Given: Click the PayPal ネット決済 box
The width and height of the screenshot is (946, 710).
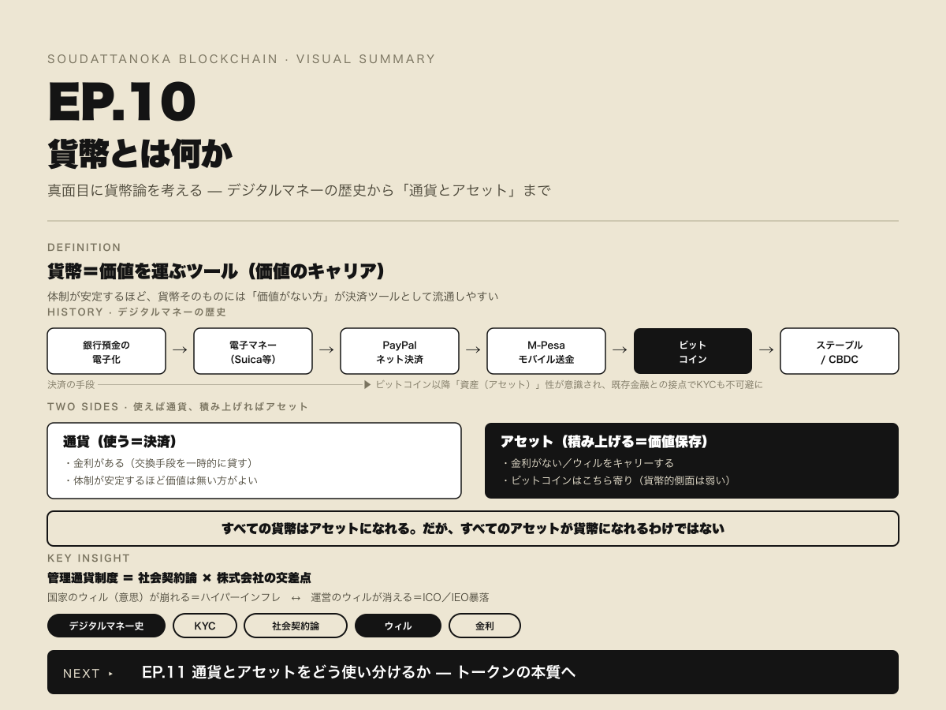Looking at the screenshot, I should (400, 351).
